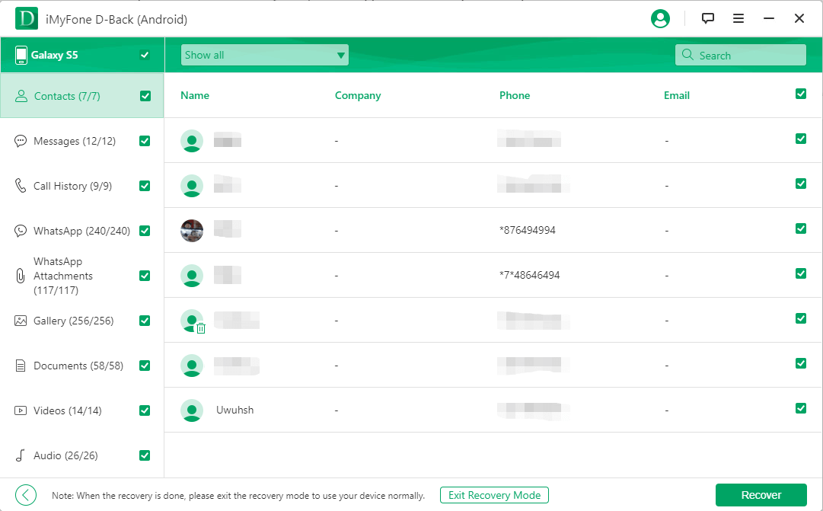This screenshot has width=823, height=511.
Task: Uncheck the Documents (58/58) checkbox
Action: [145, 366]
